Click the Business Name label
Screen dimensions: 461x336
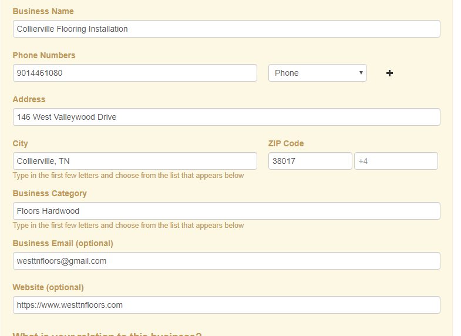43,11
